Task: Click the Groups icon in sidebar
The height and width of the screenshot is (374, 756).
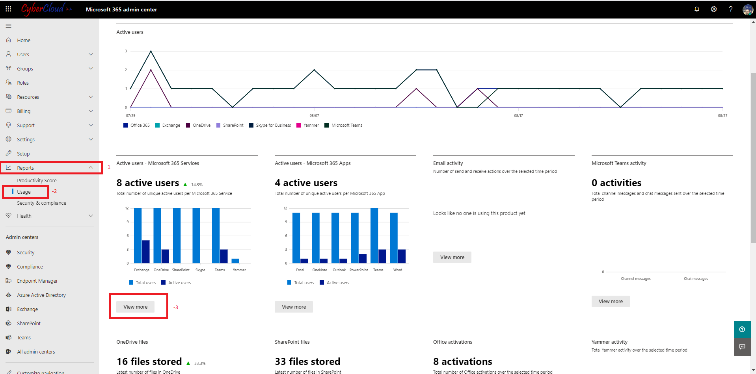Action: [9, 69]
